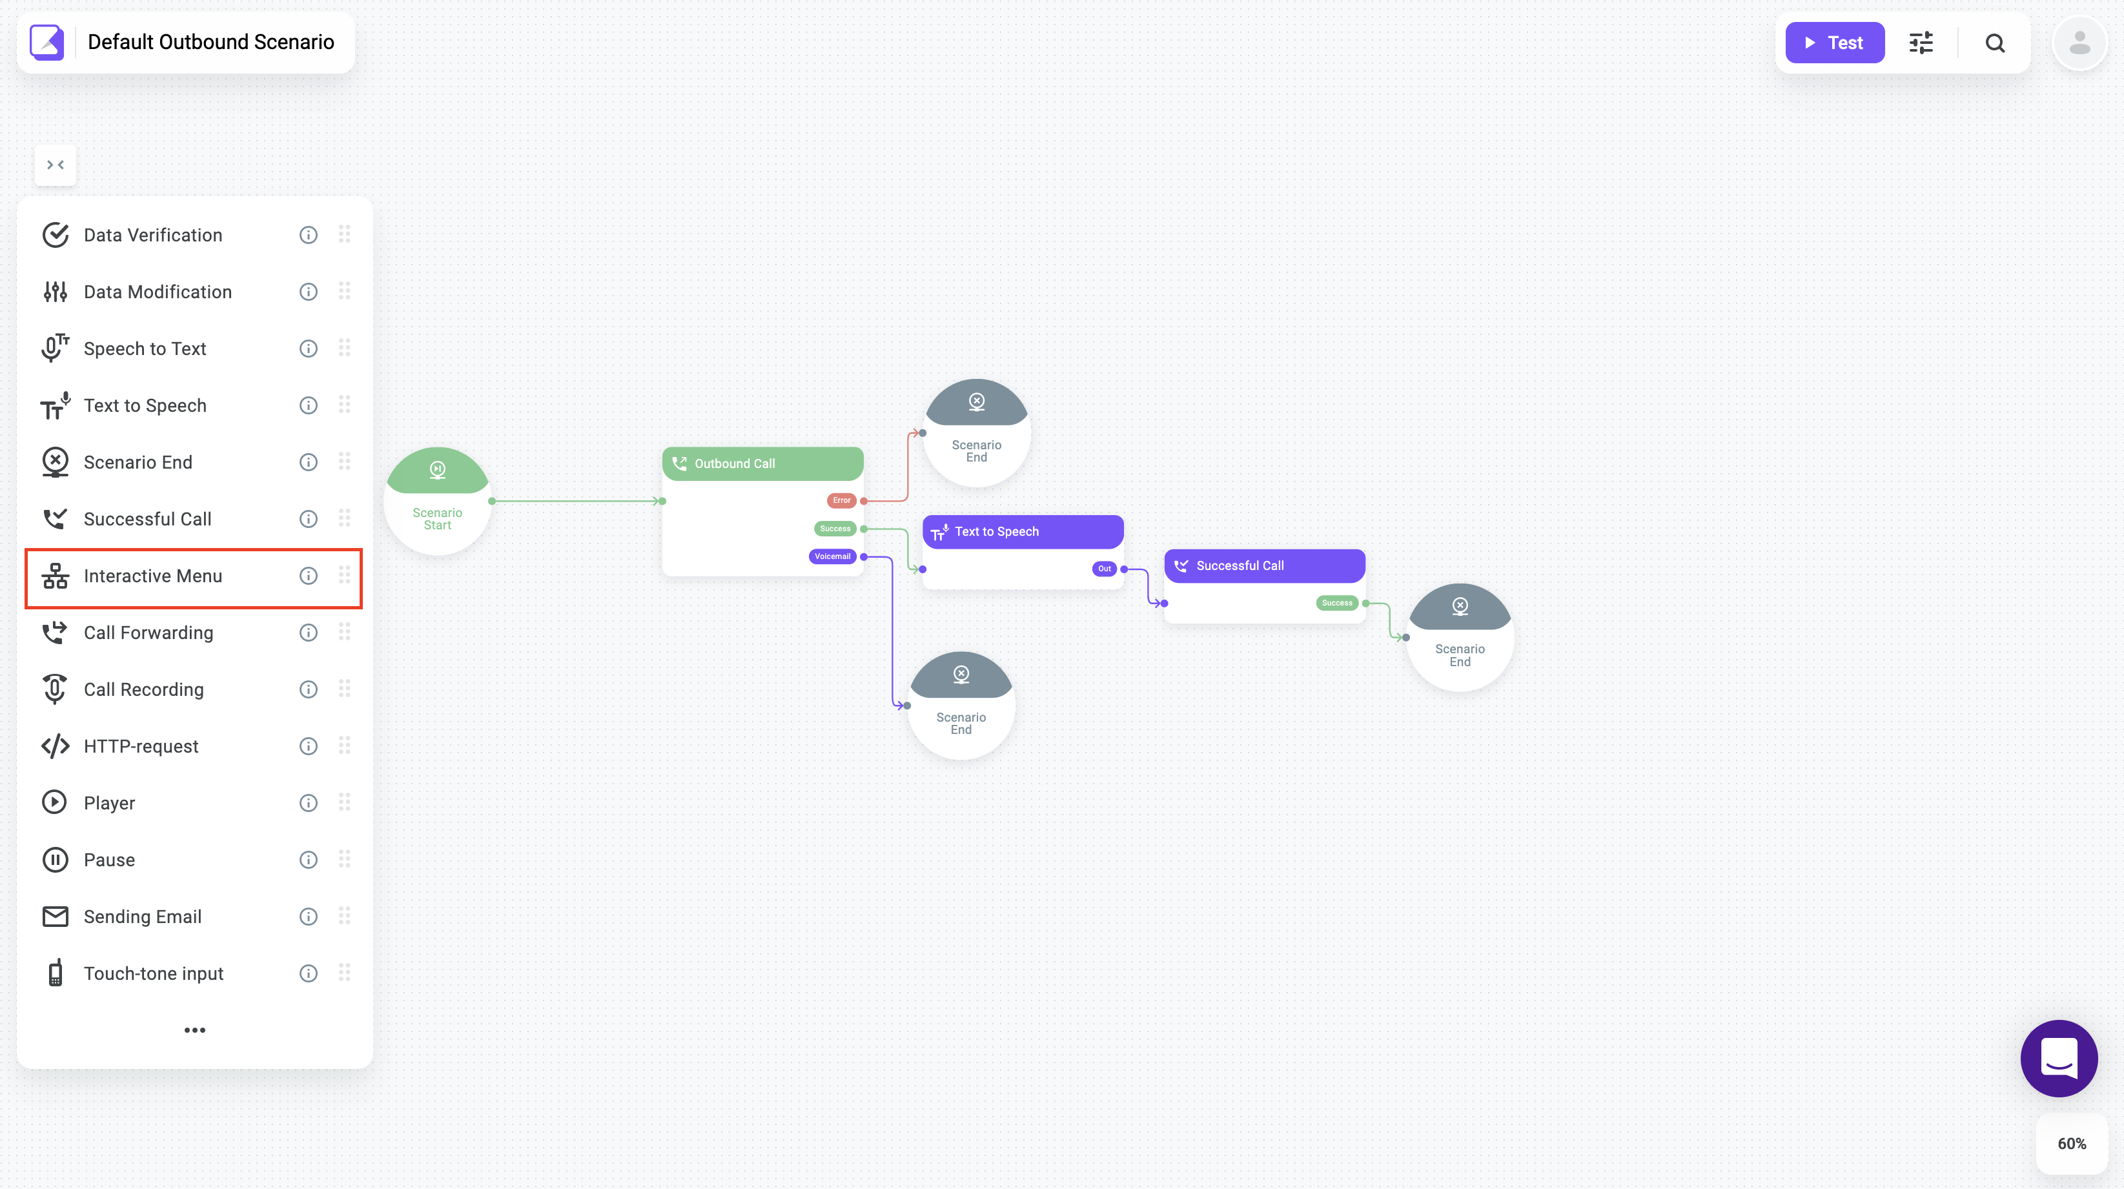Expand the more options menu at bottom
This screenshot has width=2124, height=1189.
coord(194,1030)
